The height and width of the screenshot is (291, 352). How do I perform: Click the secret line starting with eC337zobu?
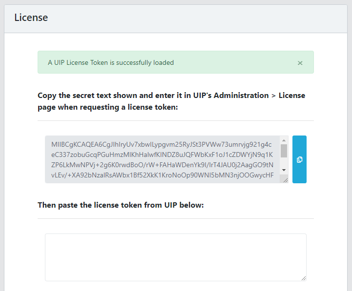pyautogui.click(x=161, y=154)
